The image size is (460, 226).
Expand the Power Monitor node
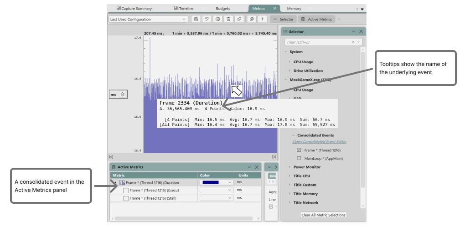point(289,167)
